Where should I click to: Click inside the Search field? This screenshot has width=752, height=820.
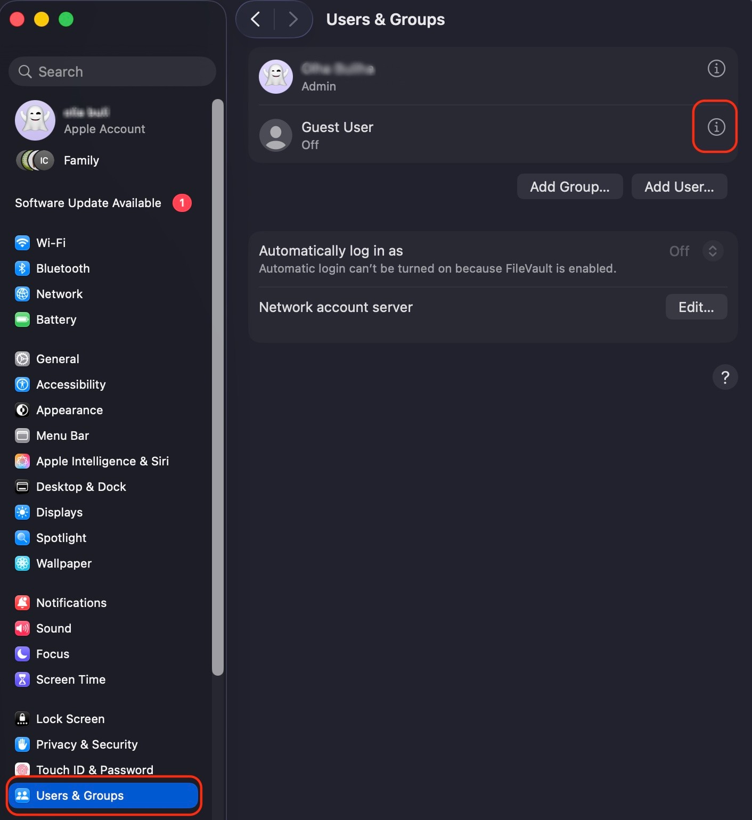point(112,71)
